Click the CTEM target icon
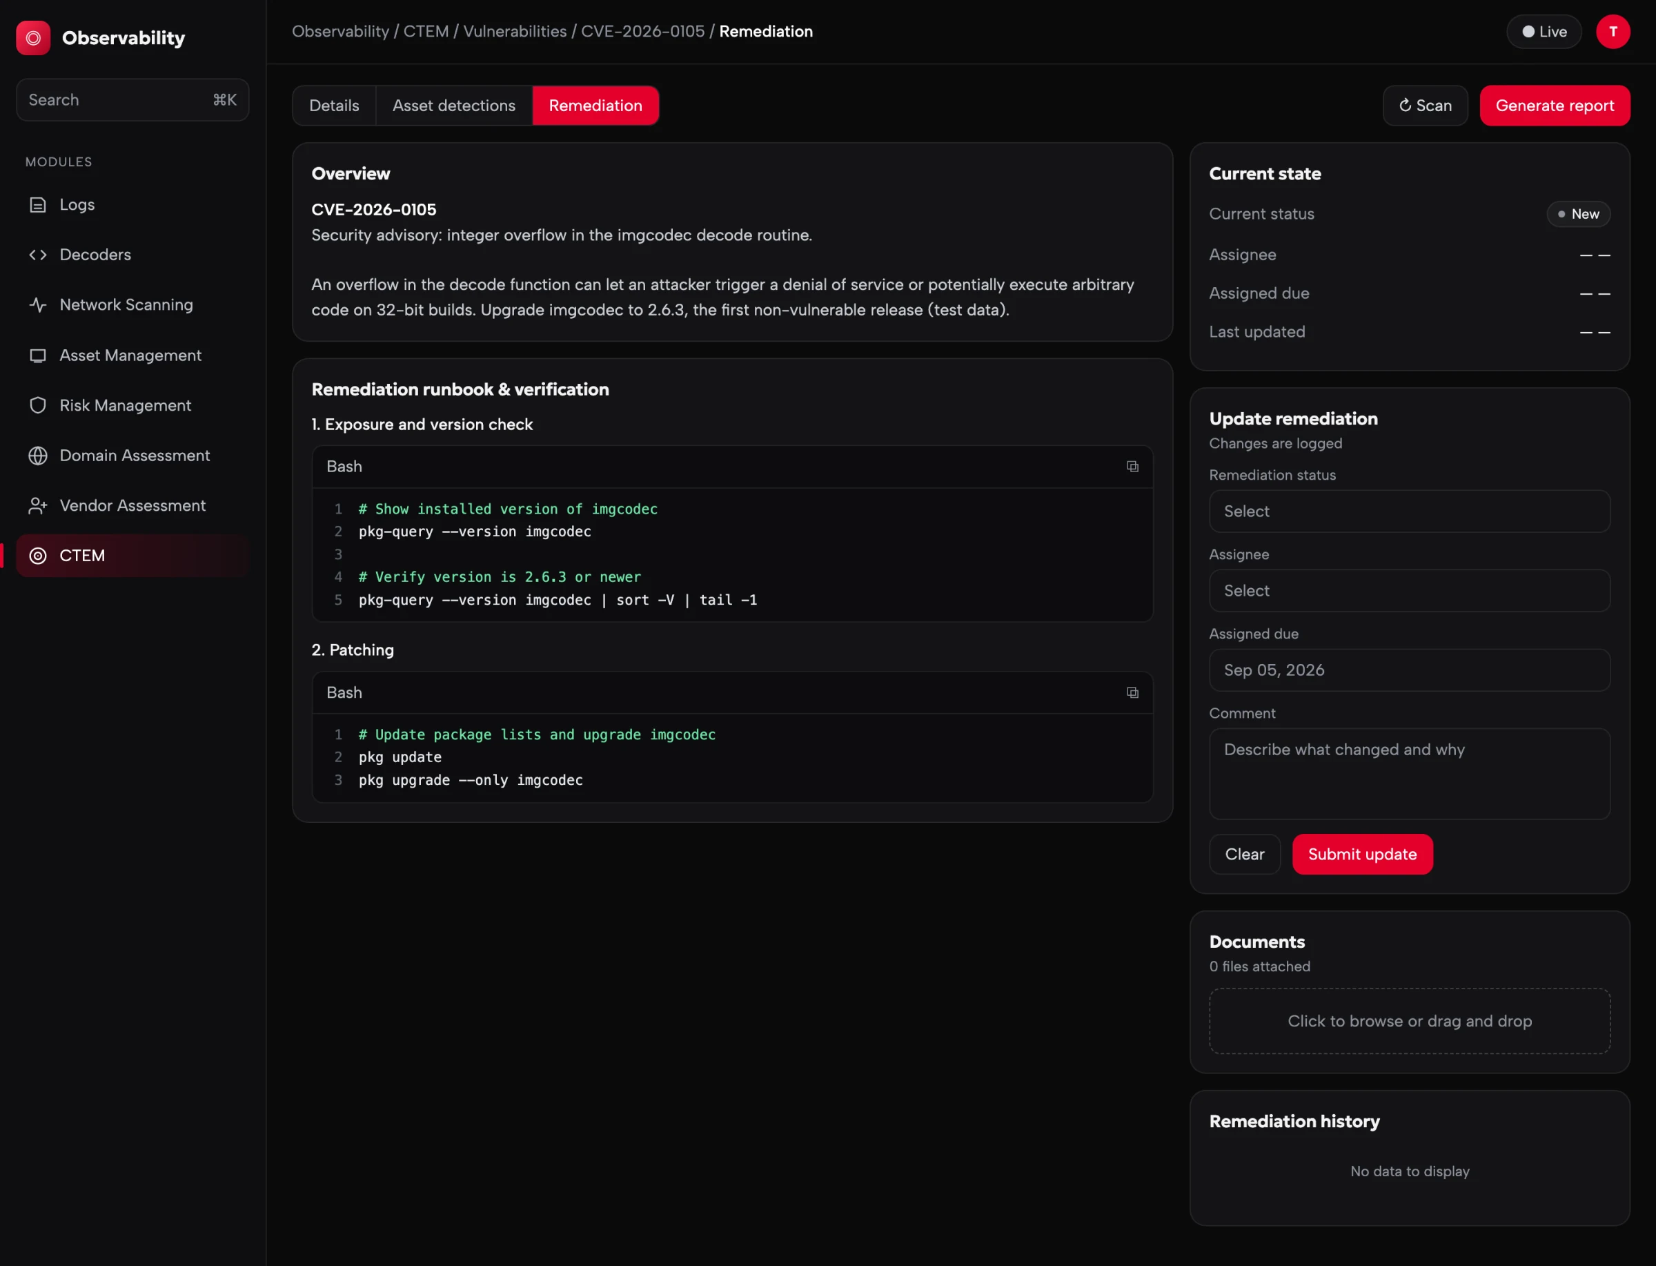This screenshot has height=1266, width=1656. 38,556
